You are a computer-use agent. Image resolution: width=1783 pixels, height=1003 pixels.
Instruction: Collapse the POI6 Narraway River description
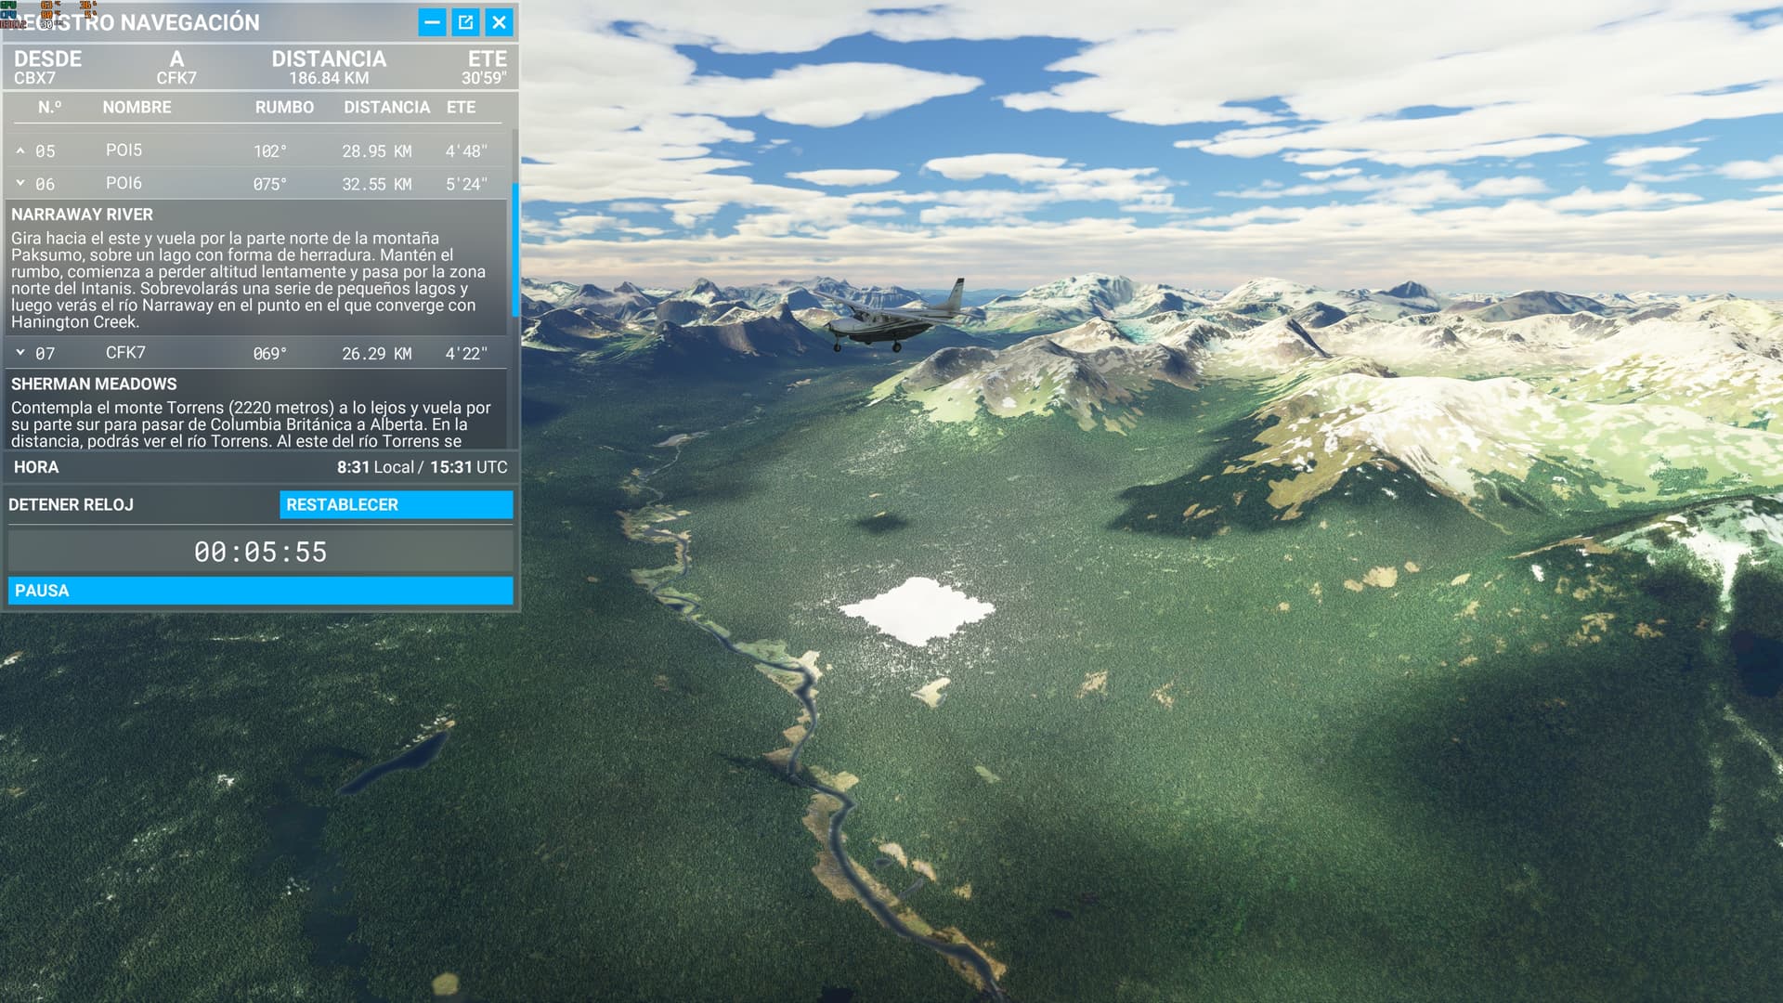(x=21, y=183)
